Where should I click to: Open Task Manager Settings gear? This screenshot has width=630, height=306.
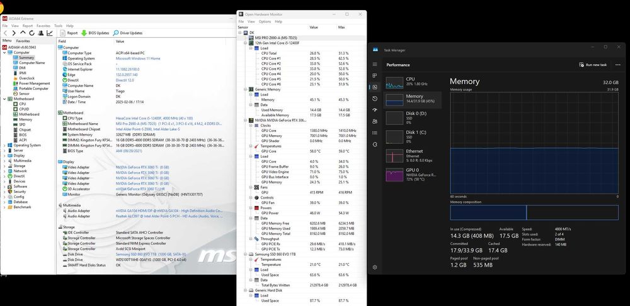(375, 267)
